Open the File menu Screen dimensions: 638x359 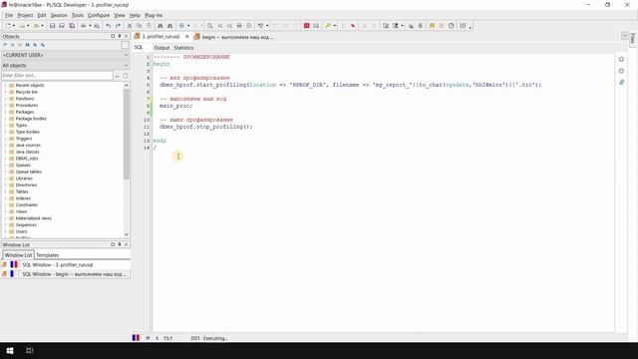(x=9, y=15)
